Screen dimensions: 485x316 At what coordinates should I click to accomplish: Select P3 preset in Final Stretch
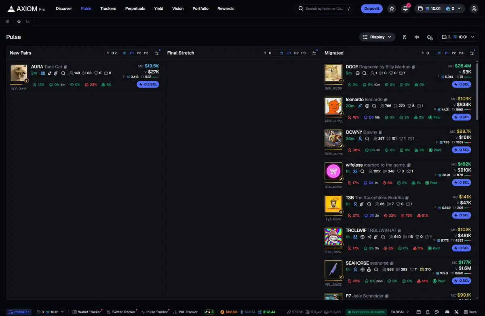tap(303, 53)
